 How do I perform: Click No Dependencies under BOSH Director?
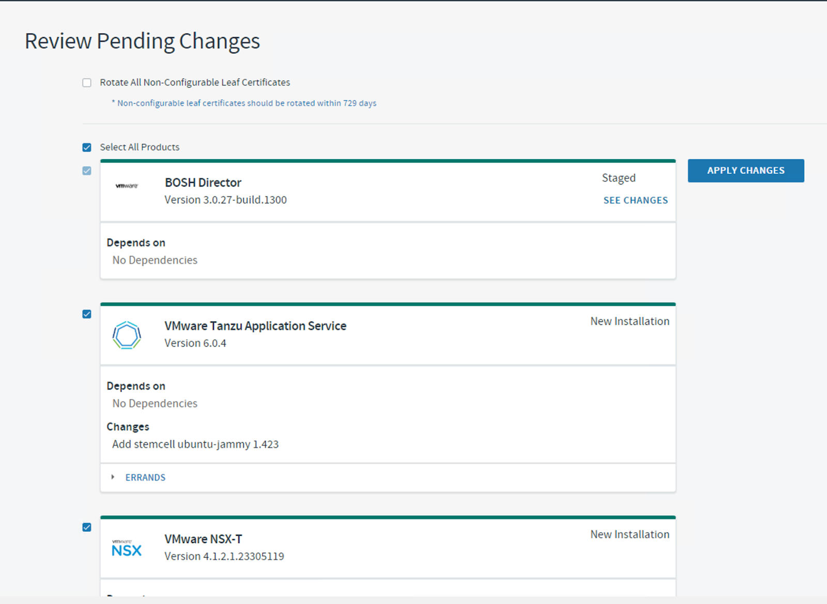155,260
